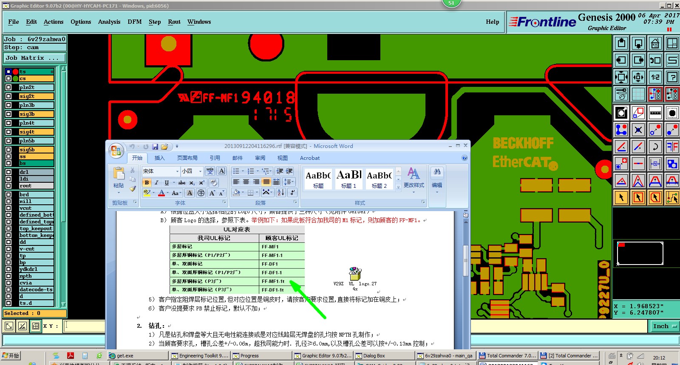Toggle the npth layer checkbox

coord(8,276)
